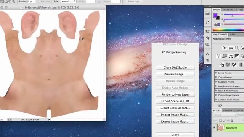This screenshot has height=137, width=244.
Task: Add a Hue/Saturation adjustment
Action: click(x=225, y=56)
